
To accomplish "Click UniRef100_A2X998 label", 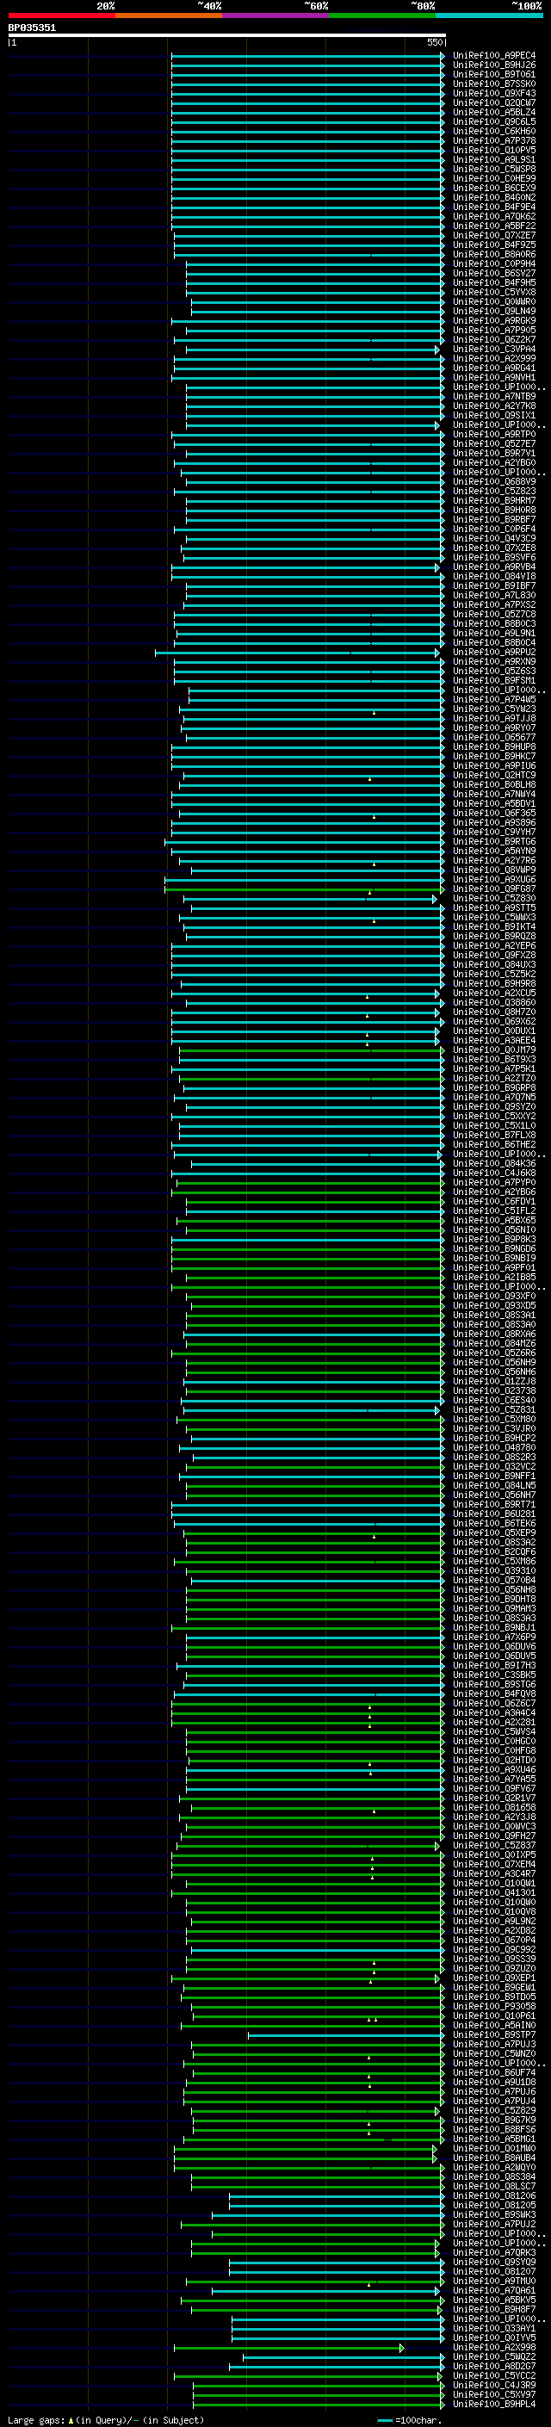I will pyautogui.click(x=493, y=2347).
